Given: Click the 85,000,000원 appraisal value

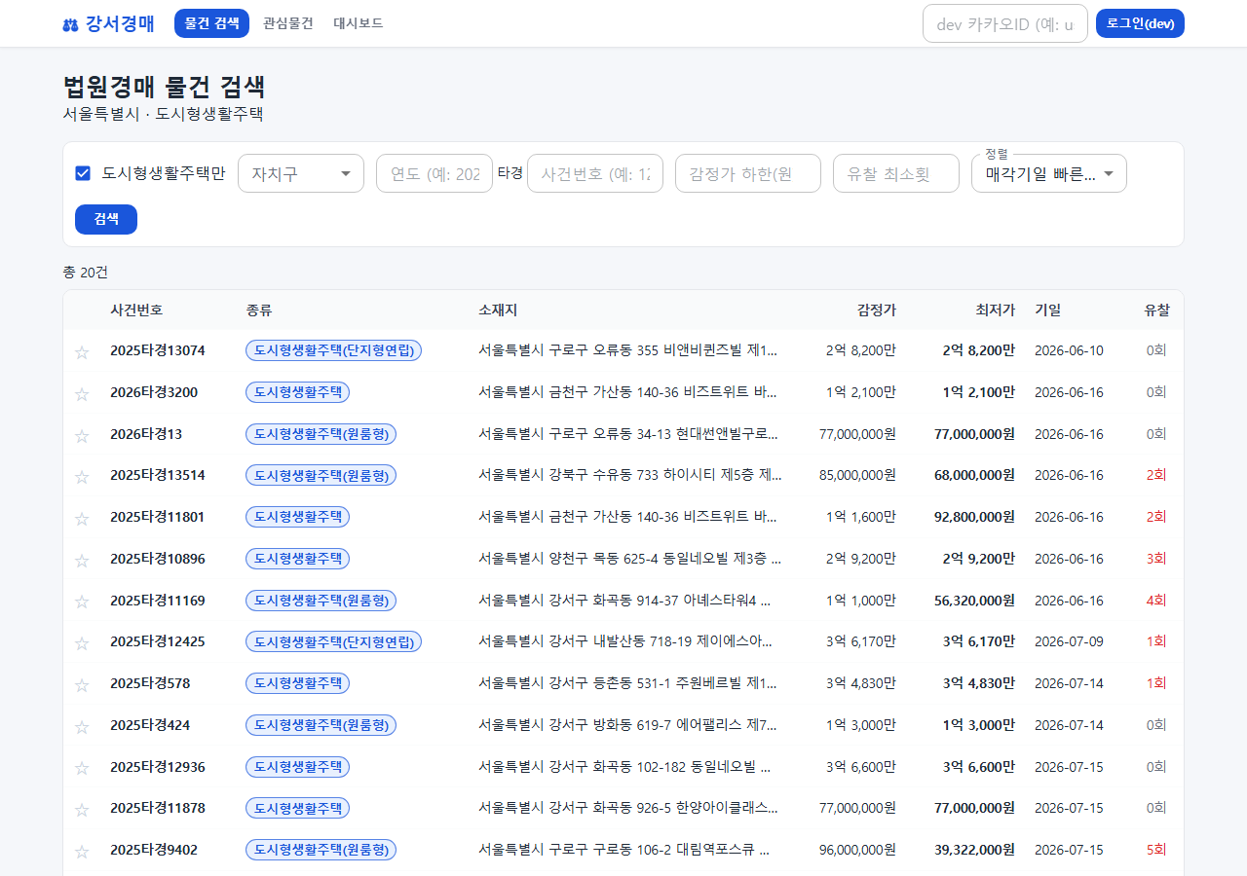Looking at the screenshot, I should (x=857, y=475).
